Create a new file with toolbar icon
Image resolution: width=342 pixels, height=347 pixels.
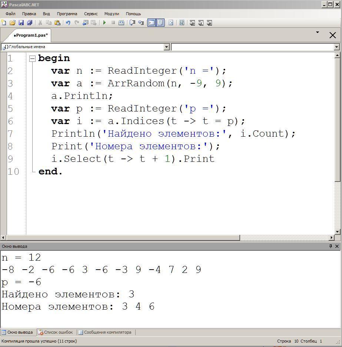click(x=4, y=23)
